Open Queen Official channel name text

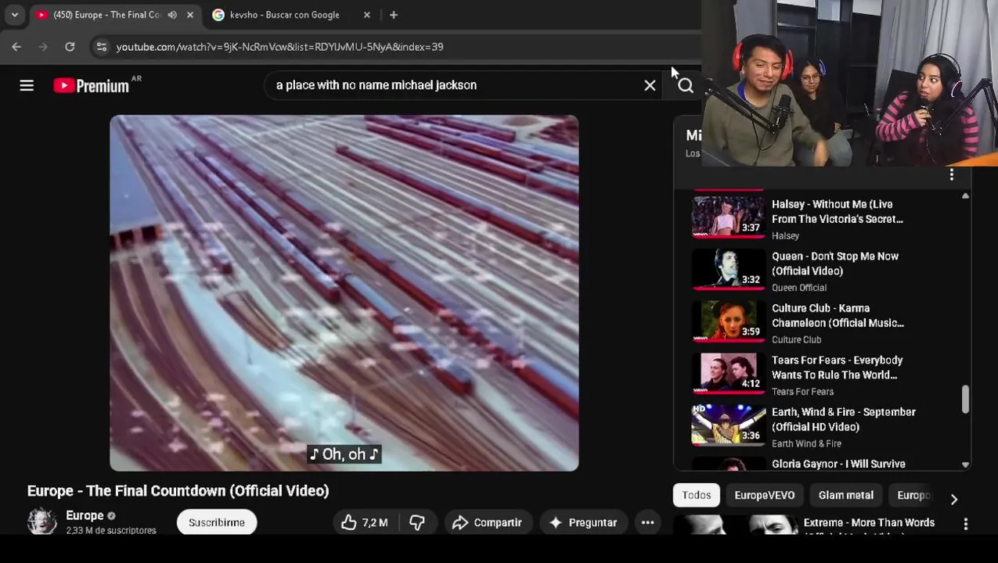click(x=799, y=288)
